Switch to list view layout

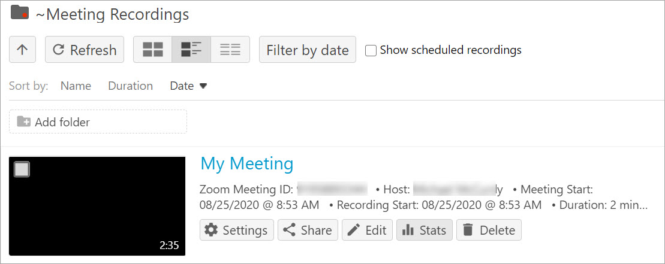230,50
